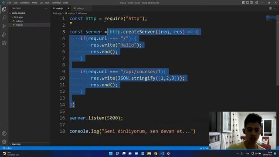Click "res.write("Hello");" on line 5
The image size is (279, 157).
(x=116, y=45)
